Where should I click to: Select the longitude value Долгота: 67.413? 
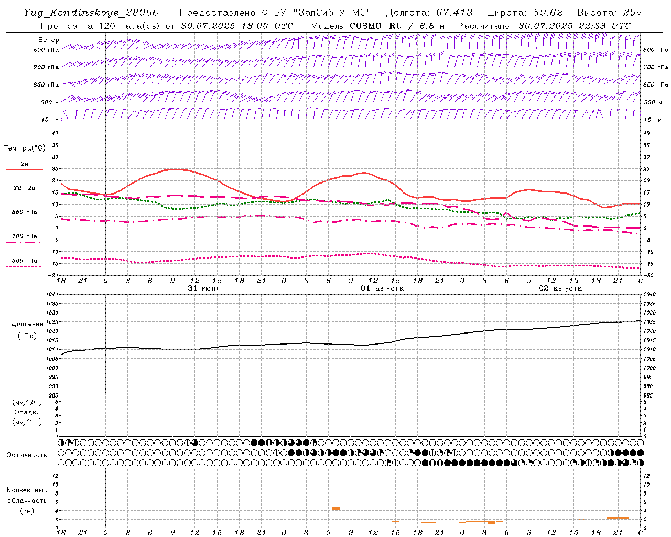(x=429, y=13)
